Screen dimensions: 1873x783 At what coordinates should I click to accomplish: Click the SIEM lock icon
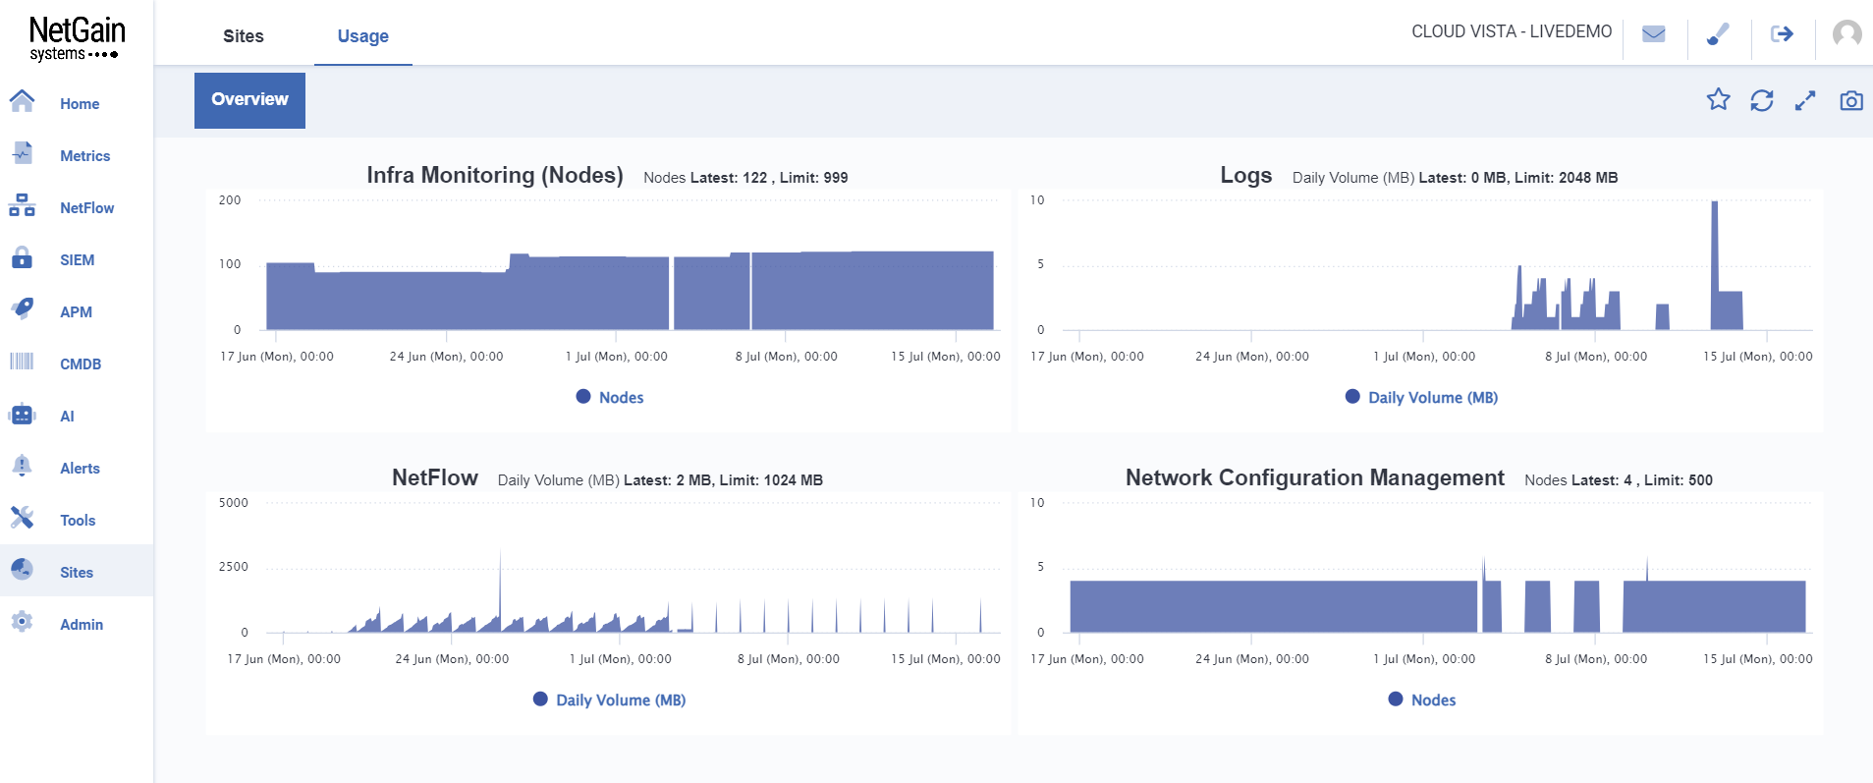(x=22, y=258)
